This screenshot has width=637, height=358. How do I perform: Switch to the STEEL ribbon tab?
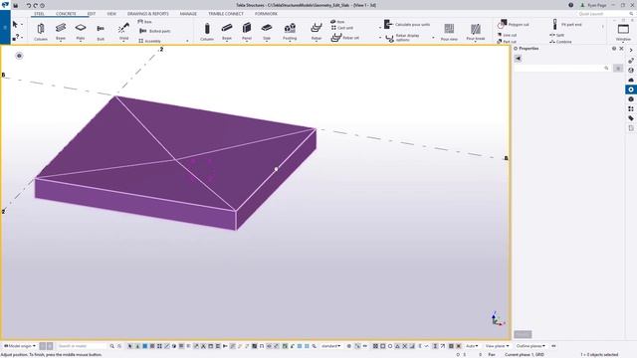point(39,14)
